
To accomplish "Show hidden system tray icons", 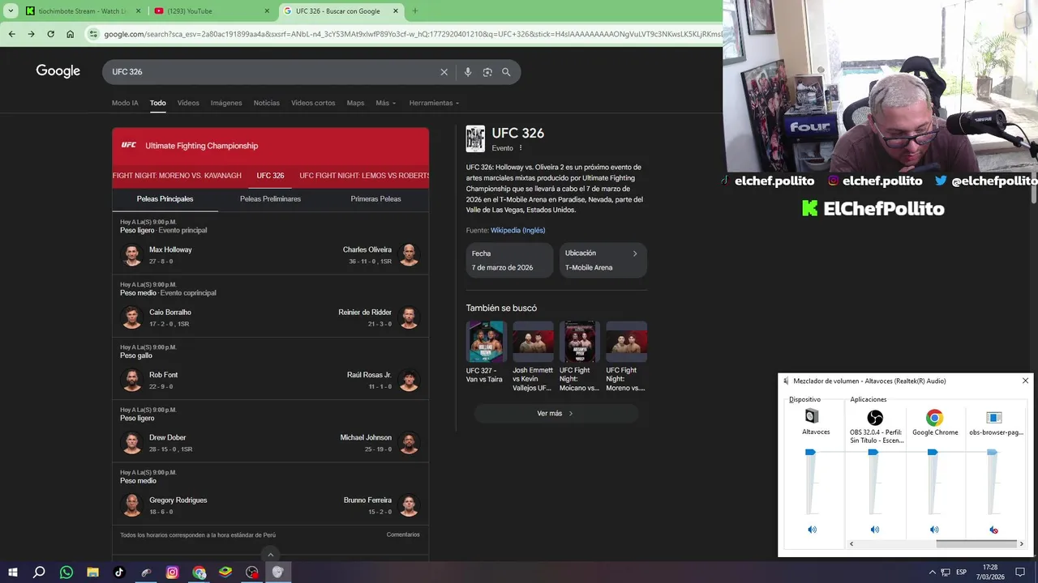I will [x=933, y=572].
